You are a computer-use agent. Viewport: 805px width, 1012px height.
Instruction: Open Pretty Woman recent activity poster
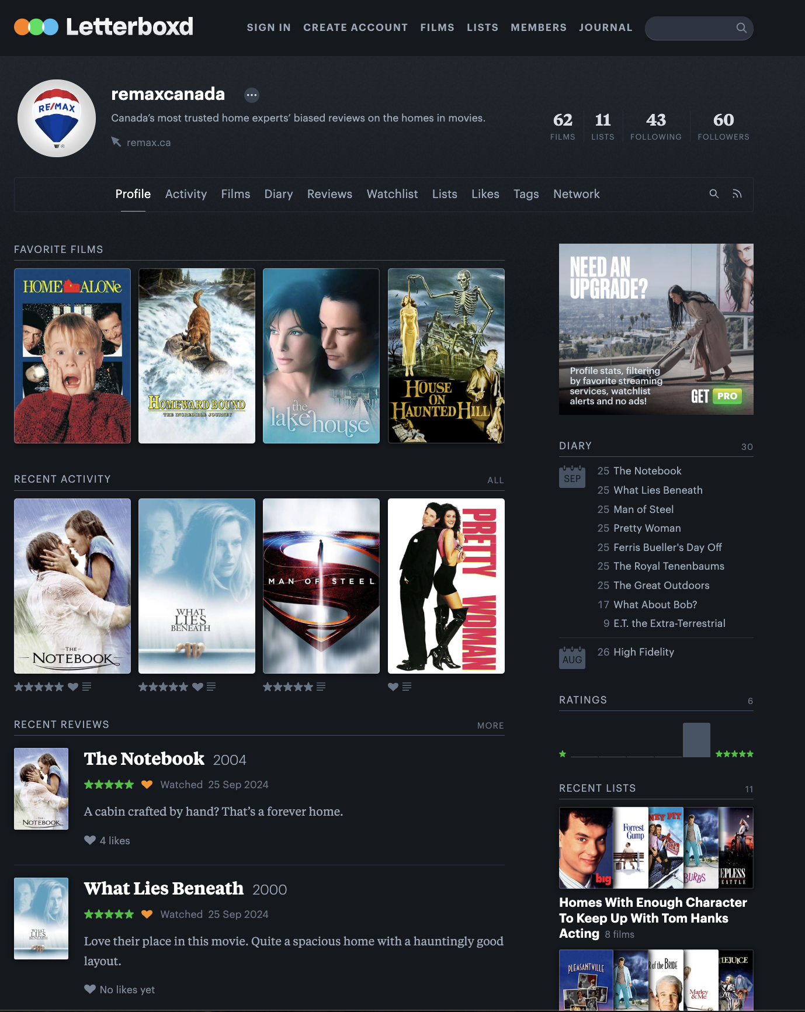point(446,586)
